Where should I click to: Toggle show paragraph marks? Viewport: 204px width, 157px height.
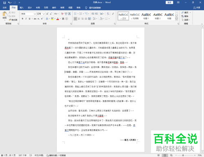pyautogui.click(x=113, y=14)
